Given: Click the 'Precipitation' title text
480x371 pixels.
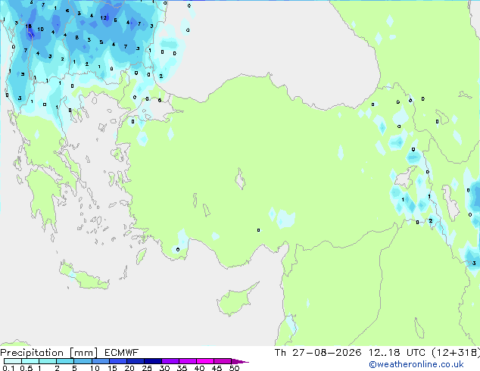Looking at the screenshot, I should 32,353.
